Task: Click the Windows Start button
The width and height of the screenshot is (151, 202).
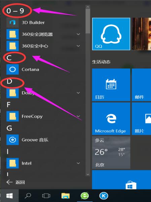Action: tap(9, 196)
